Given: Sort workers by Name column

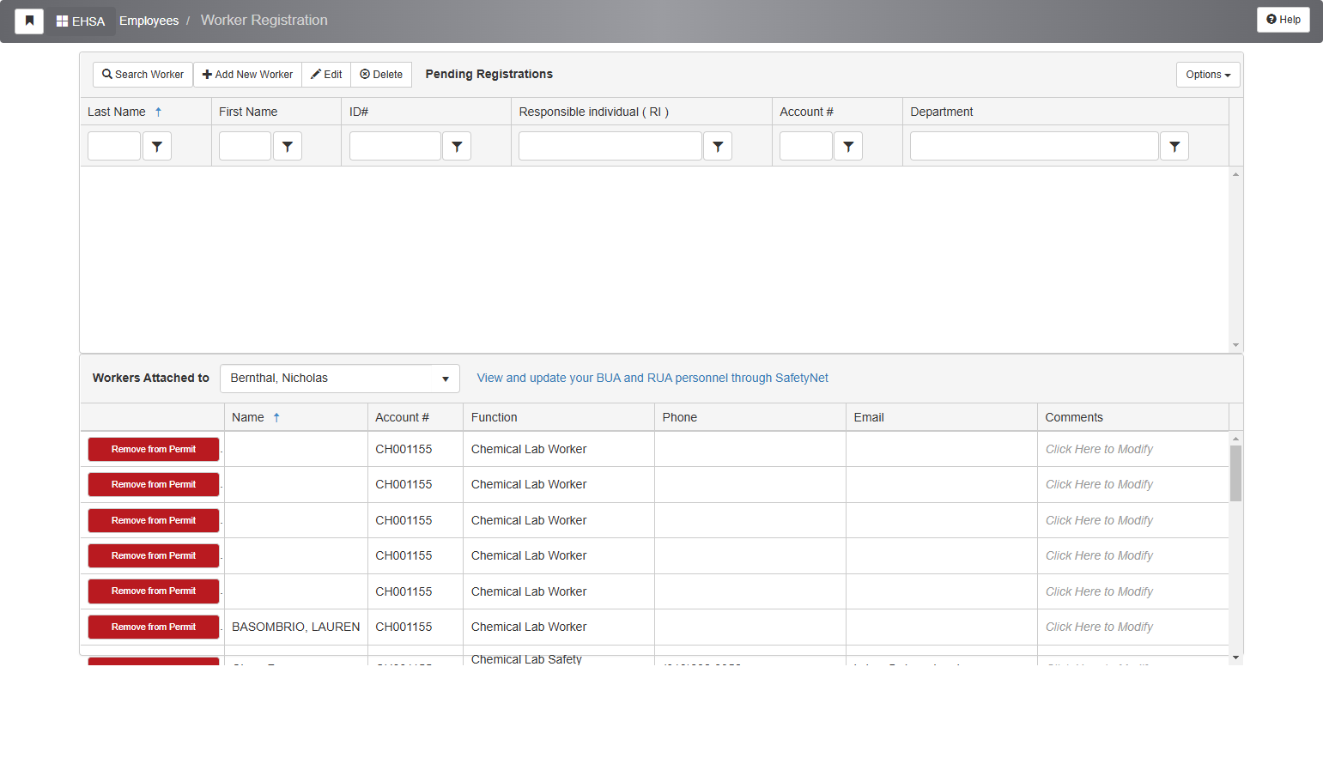Looking at the screenshot, I should point(248,417).
